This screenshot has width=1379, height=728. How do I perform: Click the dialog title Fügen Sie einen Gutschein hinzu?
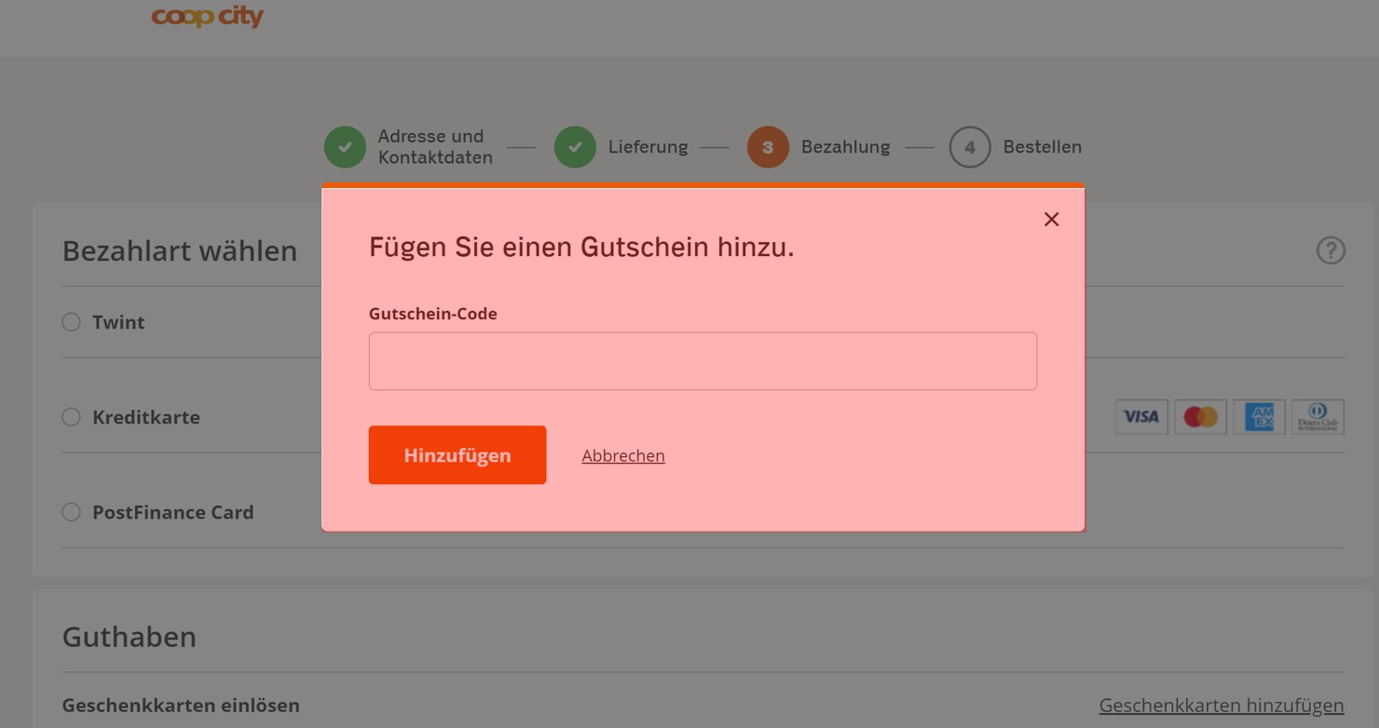pos(581,248)
